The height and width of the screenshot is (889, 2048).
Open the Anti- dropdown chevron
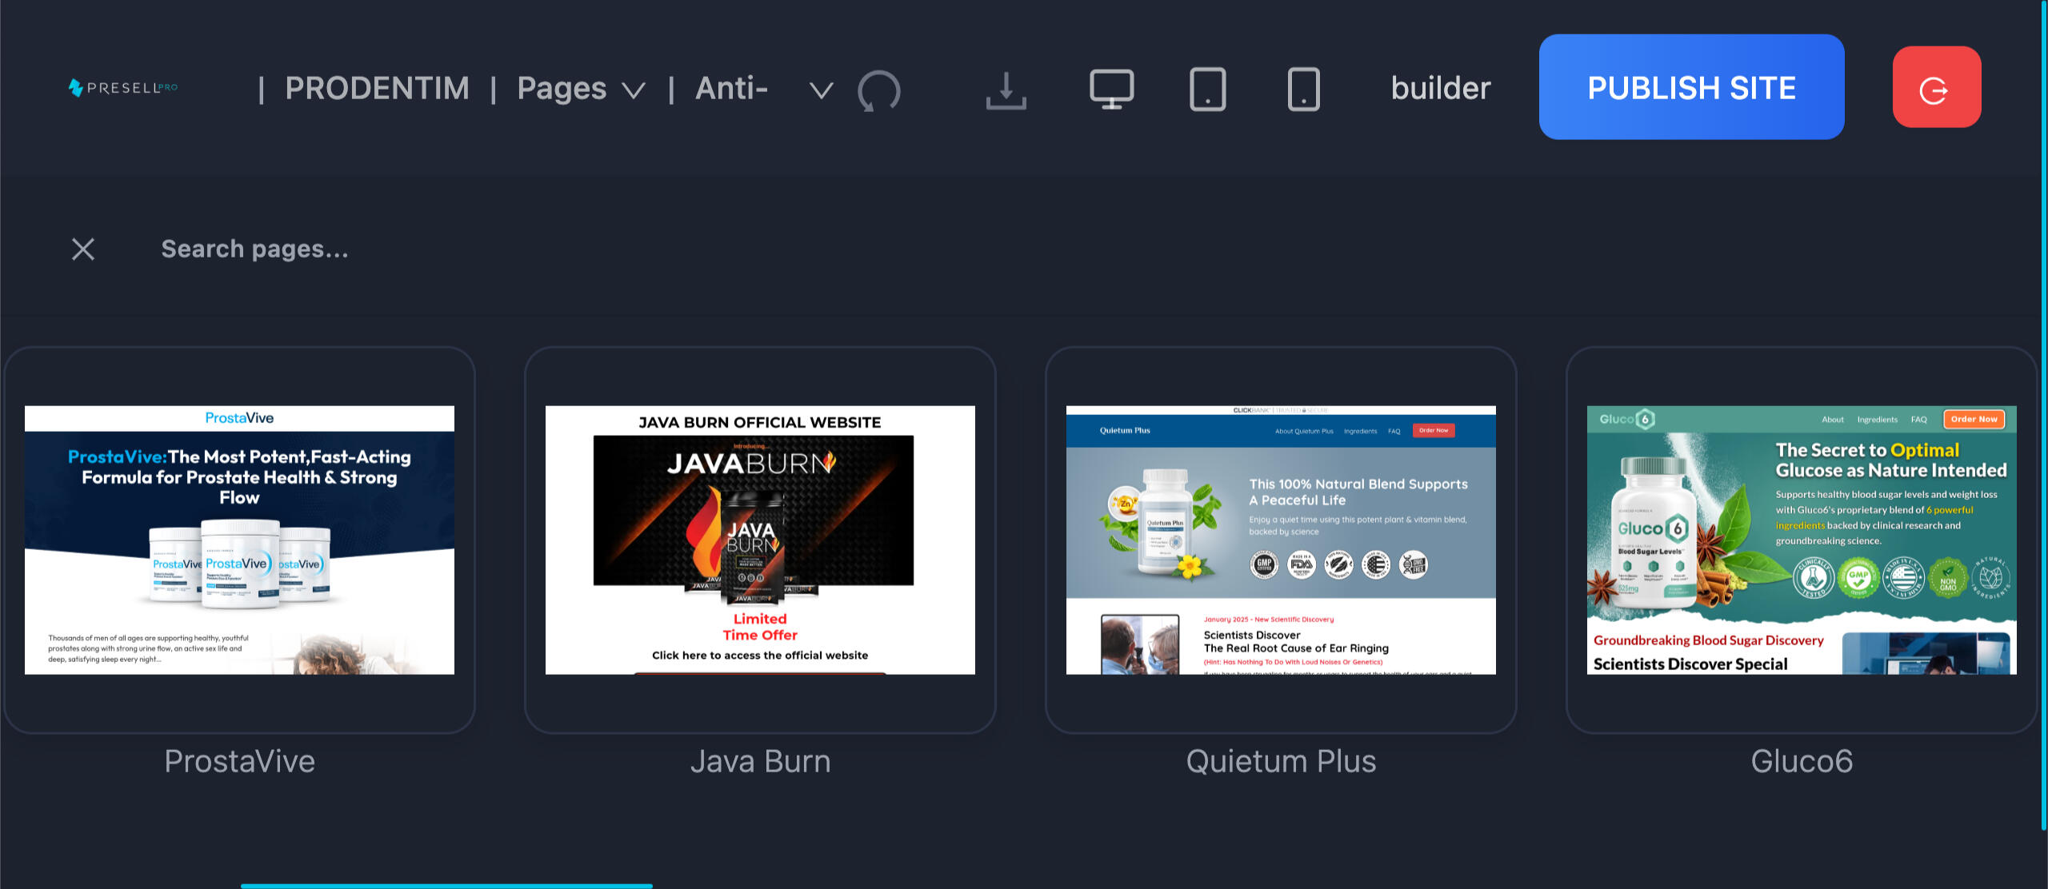[821, 90]
